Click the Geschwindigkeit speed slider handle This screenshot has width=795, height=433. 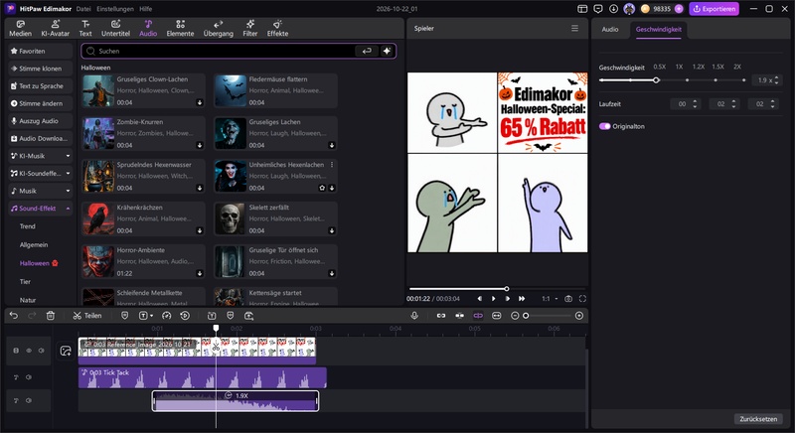(x=656, y=80)
